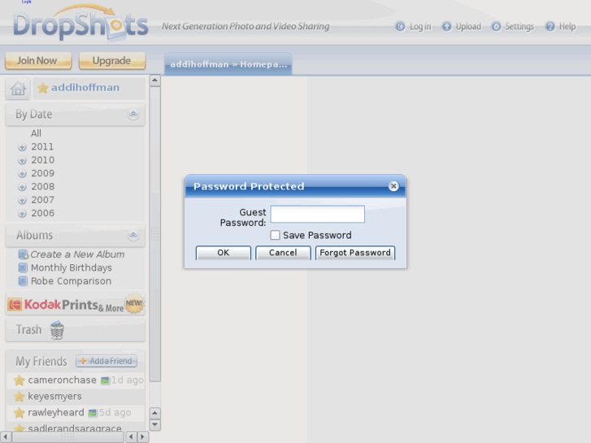Image resolution: width=591 pixels, height=443 pixels.
Task: Collapse the Albums section
Action: tap(133, 236)
